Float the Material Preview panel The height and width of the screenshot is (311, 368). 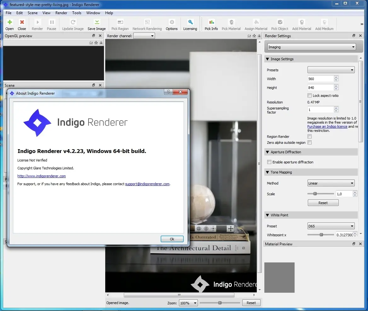[354, 244]
